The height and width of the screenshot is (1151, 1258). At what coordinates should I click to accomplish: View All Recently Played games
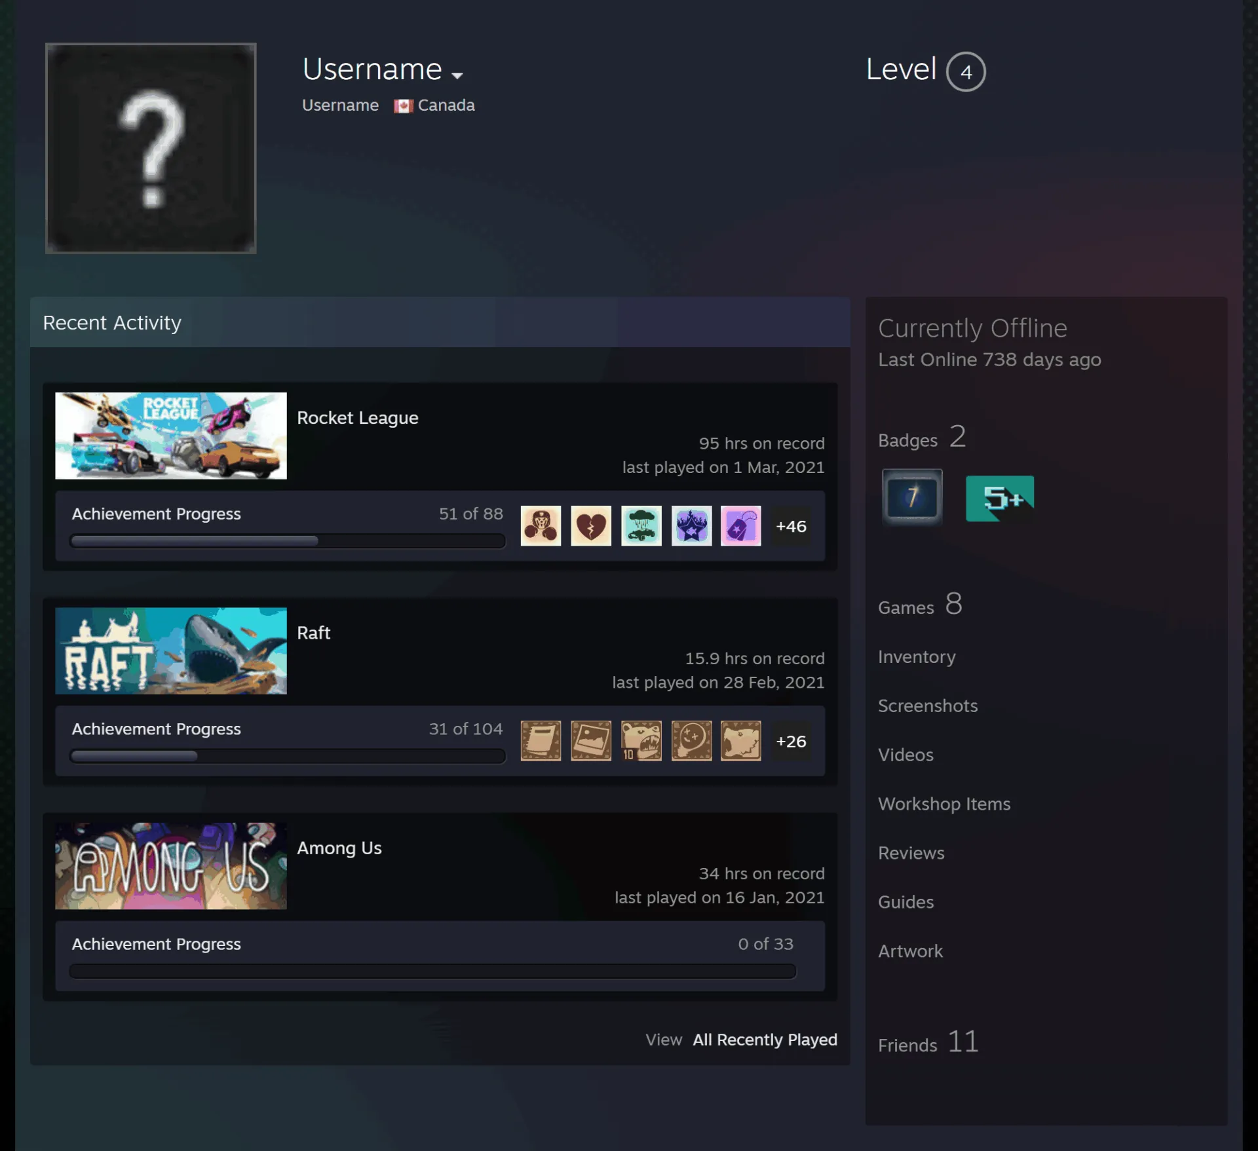(765, 1040)
